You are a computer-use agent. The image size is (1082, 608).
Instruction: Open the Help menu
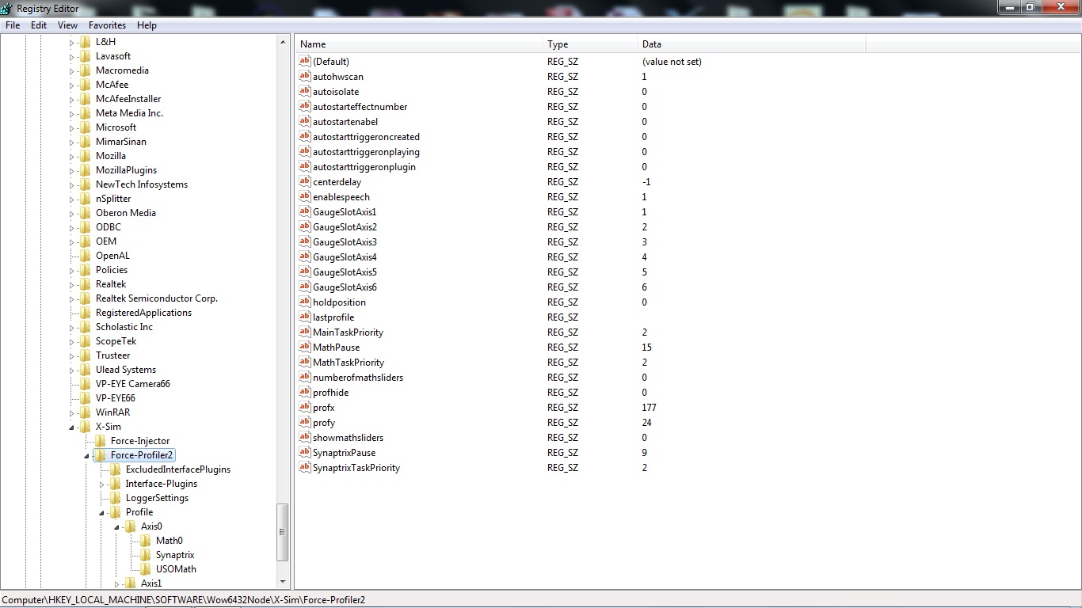click(x=147, y=25)
